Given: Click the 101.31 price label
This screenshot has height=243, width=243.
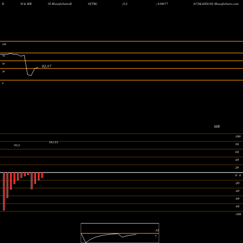Looking at the screenshot, I should (x=53, y=142).
